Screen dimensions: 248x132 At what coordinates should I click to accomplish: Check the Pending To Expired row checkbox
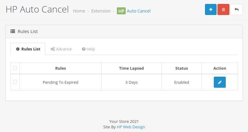15,82
